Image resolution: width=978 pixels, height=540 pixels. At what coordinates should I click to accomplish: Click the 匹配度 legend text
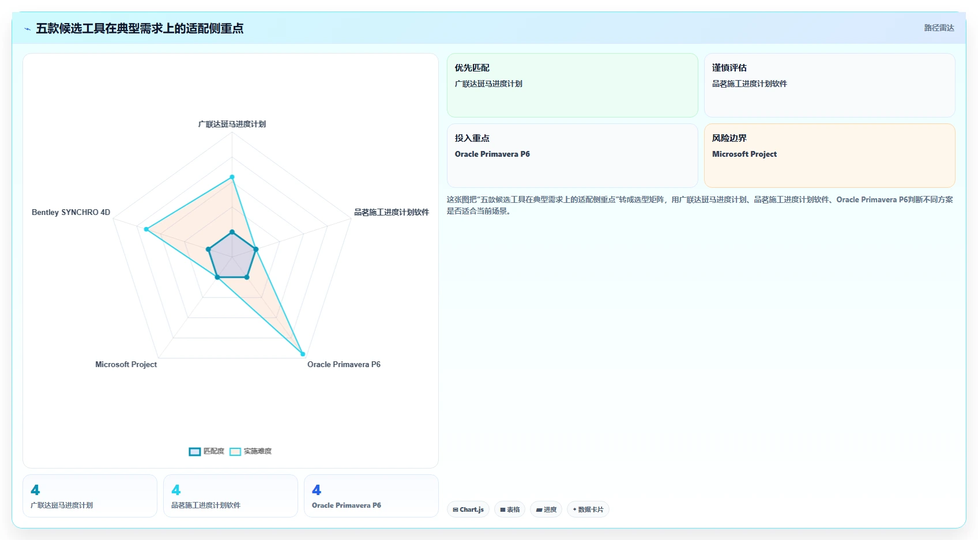point(213,451)
